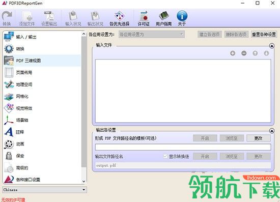Viewport: 280px width, 202px height.
Task: Click the 输出状况 output status icon
Action: (95, 18)
